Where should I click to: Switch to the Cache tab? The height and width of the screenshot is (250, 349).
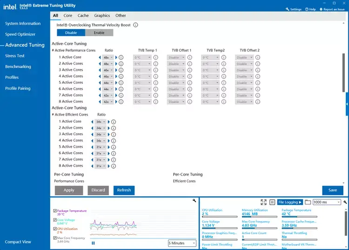pos(83,15)
